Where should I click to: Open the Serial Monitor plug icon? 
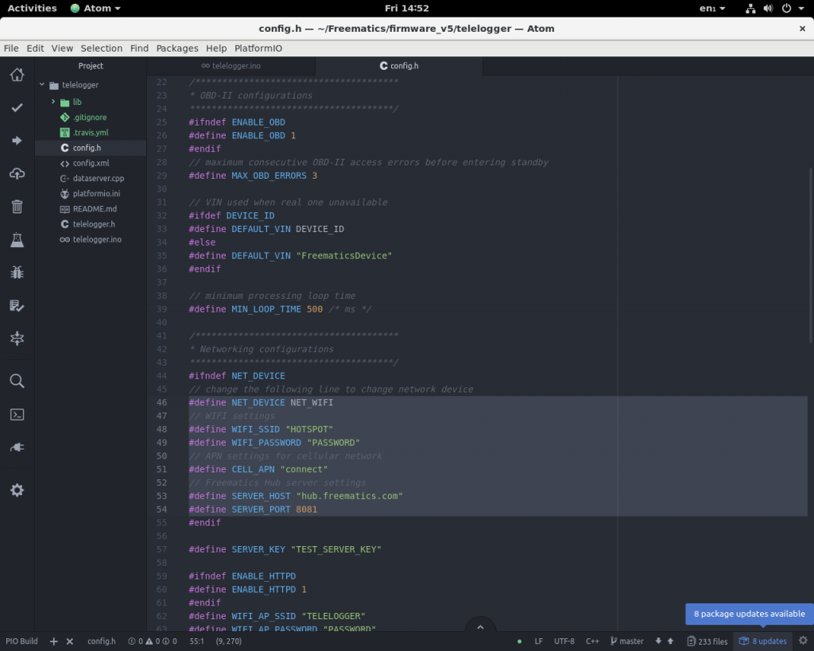[x=17, y=448]
